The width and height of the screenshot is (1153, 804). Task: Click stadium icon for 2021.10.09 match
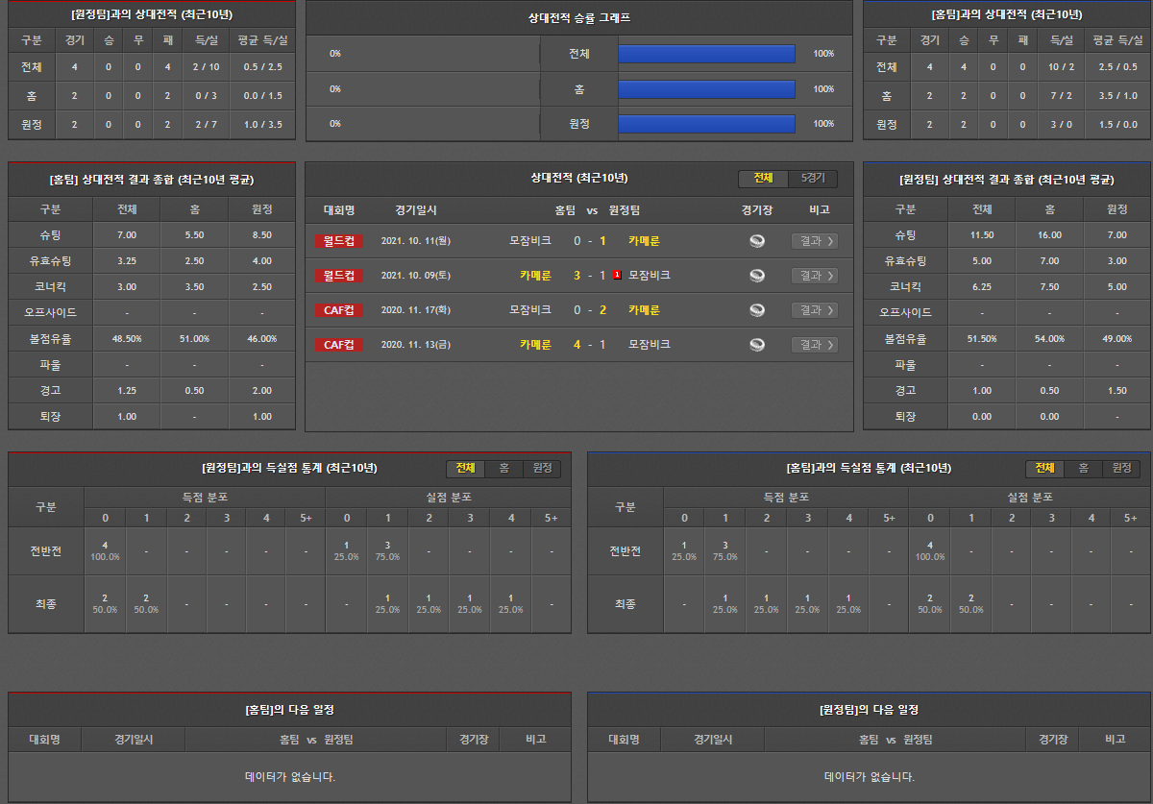[x=757, y=276]
